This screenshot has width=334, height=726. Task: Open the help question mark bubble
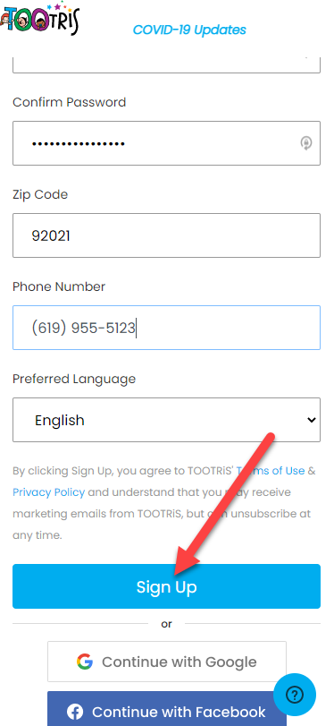pyautogui.click(x=295, y=695)
